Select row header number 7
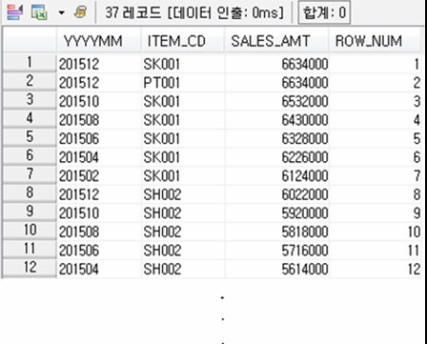The width and height of the screenshot is (427, 344). point(30,174)
